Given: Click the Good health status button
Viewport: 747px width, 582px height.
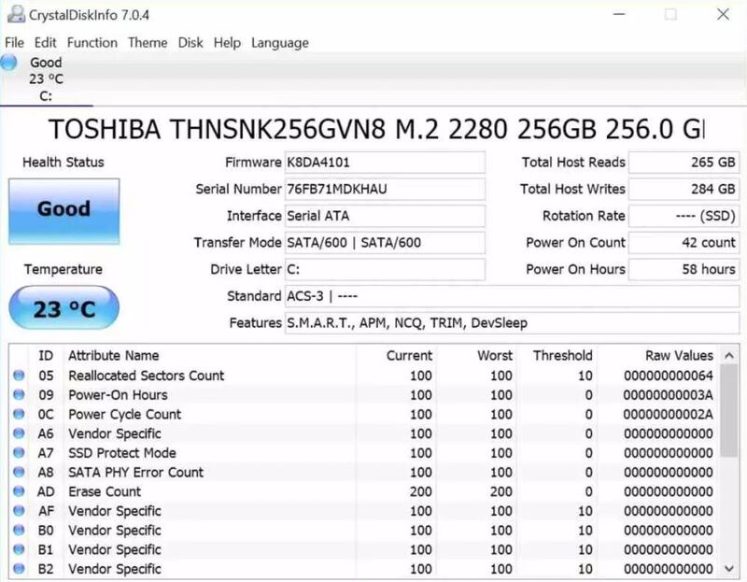Looking at the screenshot, I should pyautogui.click(x=63, y=210).
